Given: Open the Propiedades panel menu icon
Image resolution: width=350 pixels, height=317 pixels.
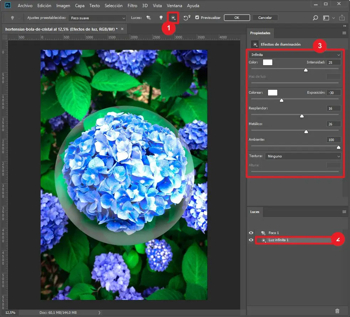Looking at the screenshot, I should tap(344, 33).
